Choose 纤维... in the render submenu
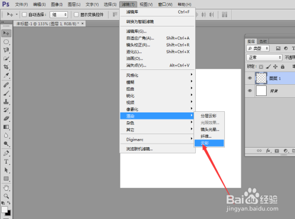The image size is (295, 219). click(209, 136)
